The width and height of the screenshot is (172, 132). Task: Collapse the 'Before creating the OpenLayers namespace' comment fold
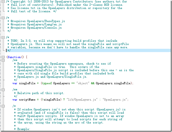click(3, 60)
